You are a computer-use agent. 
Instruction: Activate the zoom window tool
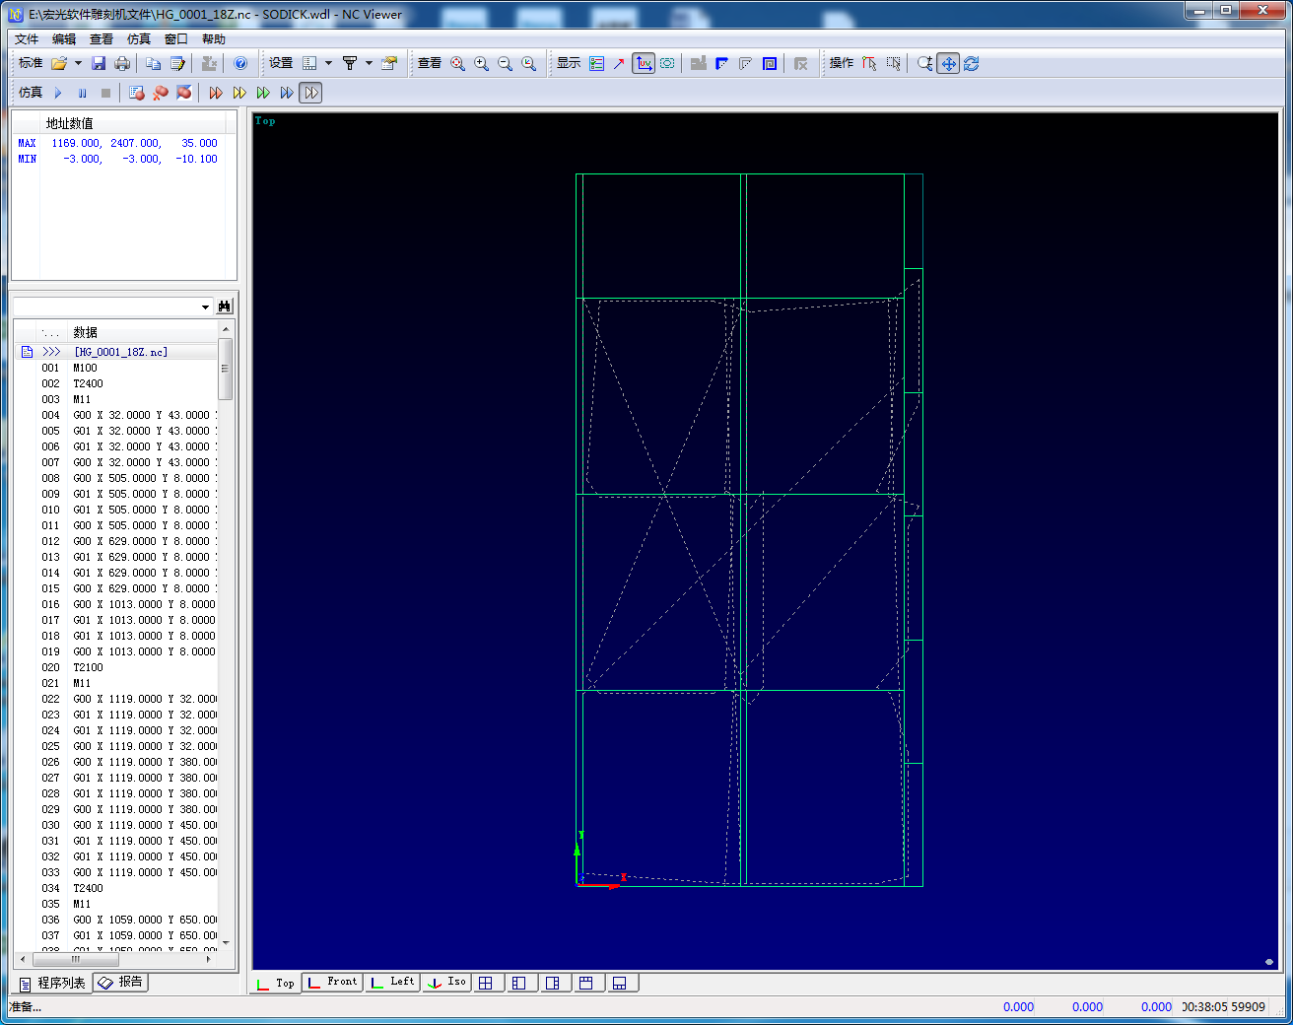[924, 63]
